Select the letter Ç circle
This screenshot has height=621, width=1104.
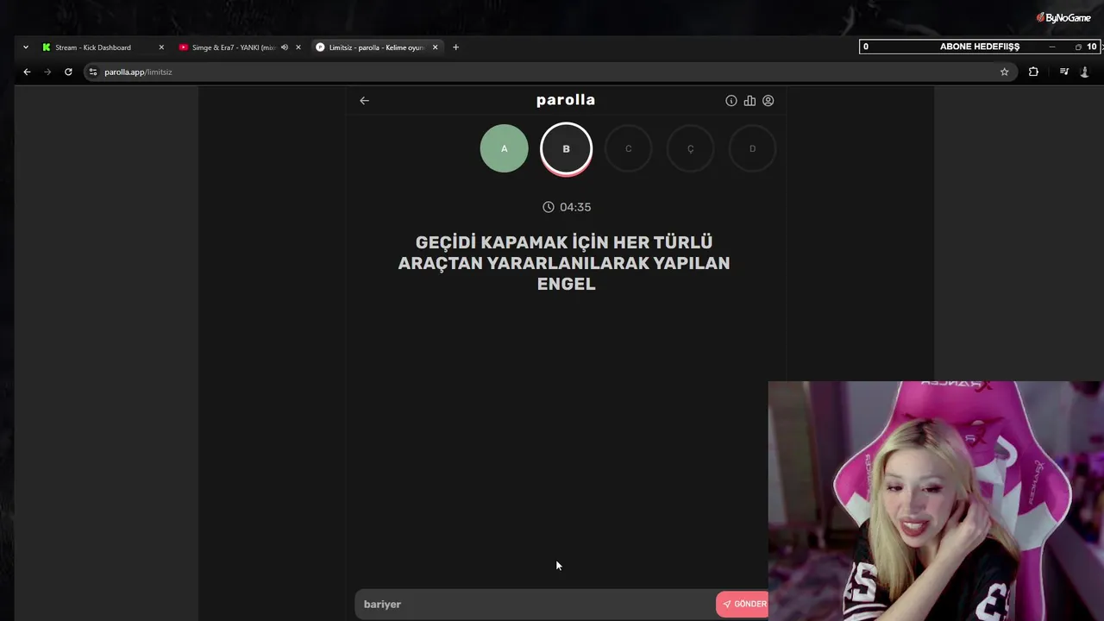[690, 148]
